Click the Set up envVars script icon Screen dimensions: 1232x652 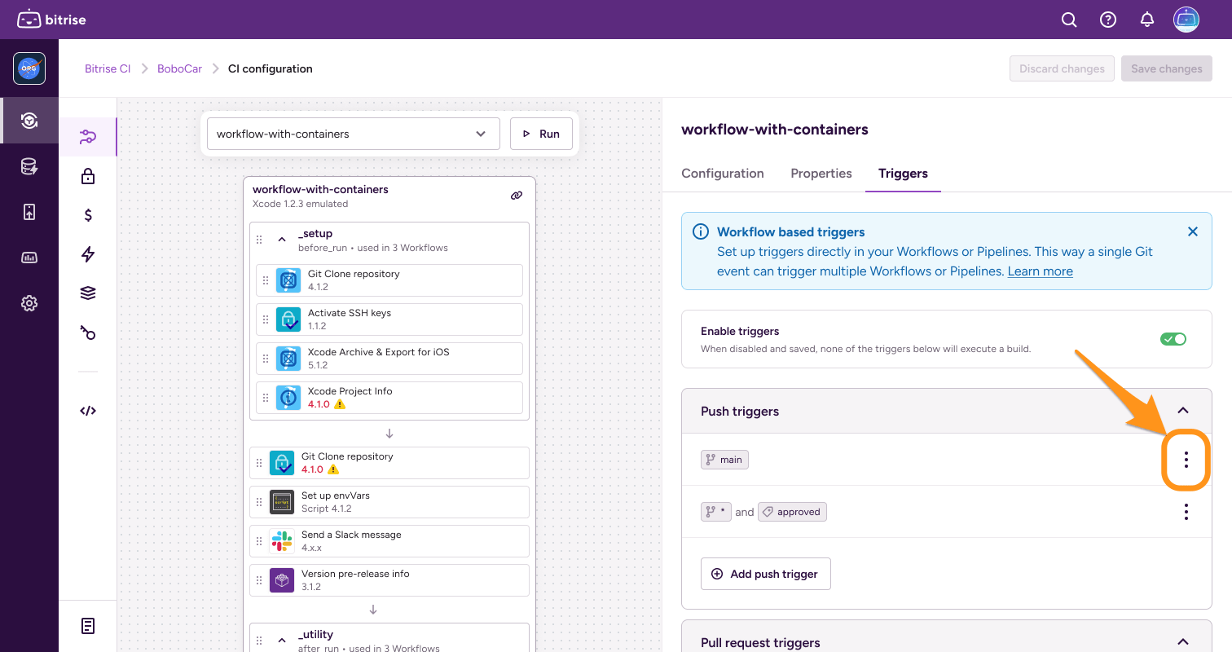[282, 502]
